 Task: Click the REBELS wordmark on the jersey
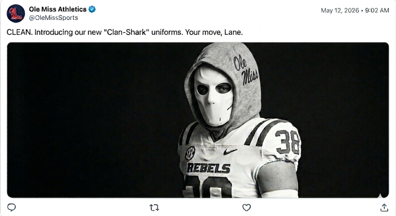coord(209,168)
